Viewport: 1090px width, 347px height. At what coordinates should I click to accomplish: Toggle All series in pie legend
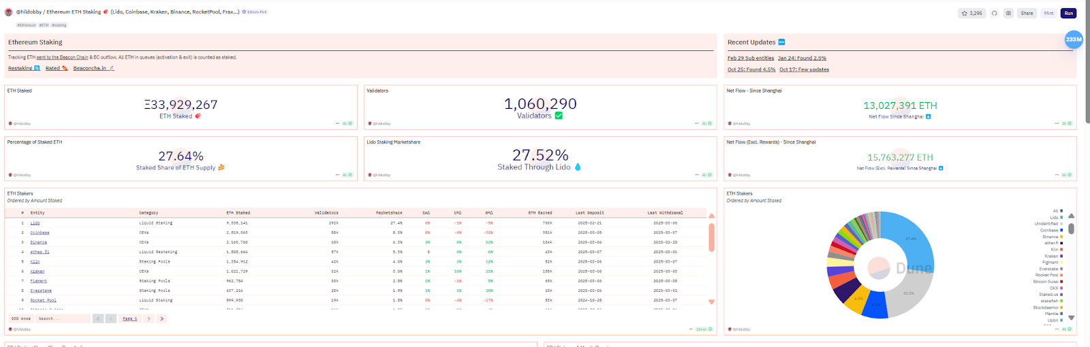point(1058,211)
